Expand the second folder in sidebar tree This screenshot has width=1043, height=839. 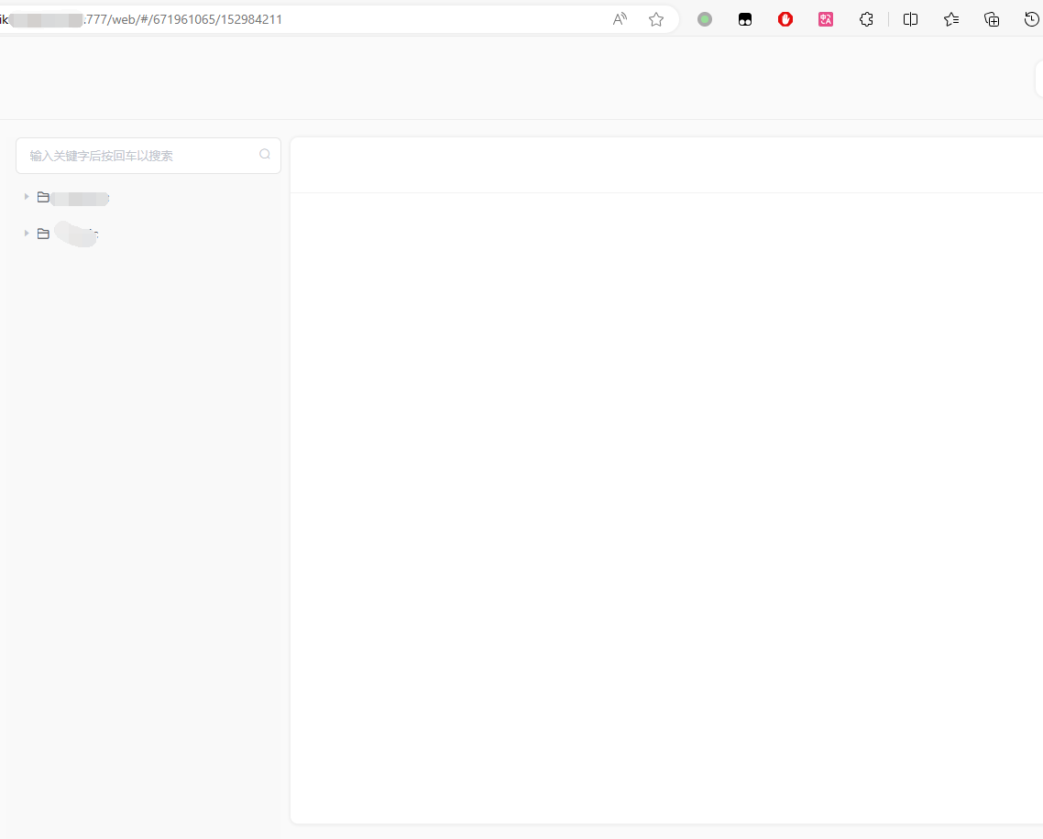(27, 233)
